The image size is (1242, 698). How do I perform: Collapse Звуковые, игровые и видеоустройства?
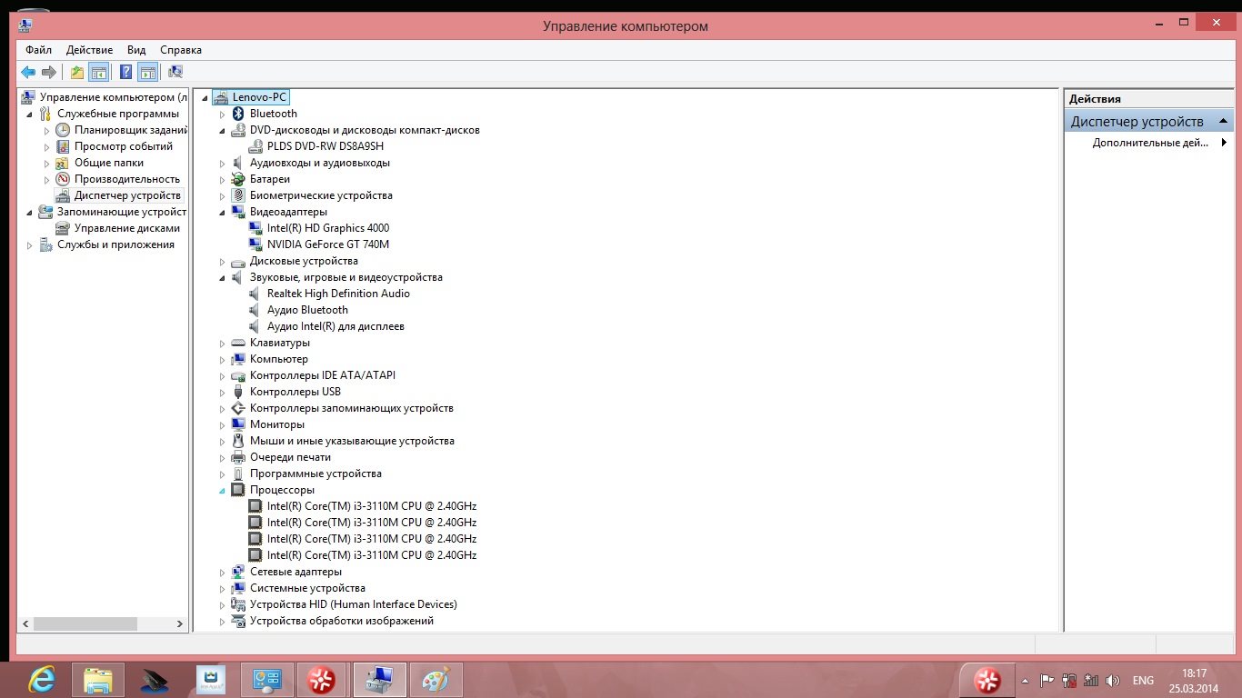click(x=222, y=277)
